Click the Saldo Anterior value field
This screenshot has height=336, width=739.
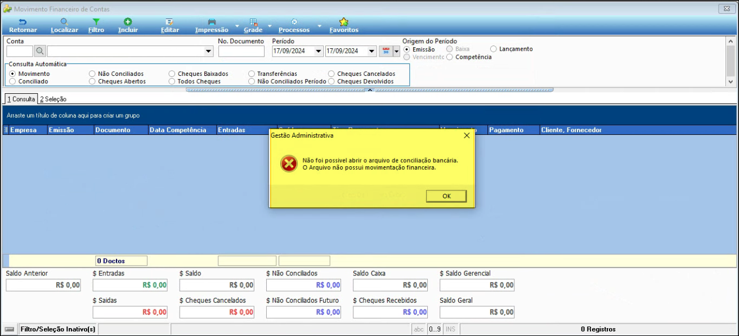click(43, 285)
